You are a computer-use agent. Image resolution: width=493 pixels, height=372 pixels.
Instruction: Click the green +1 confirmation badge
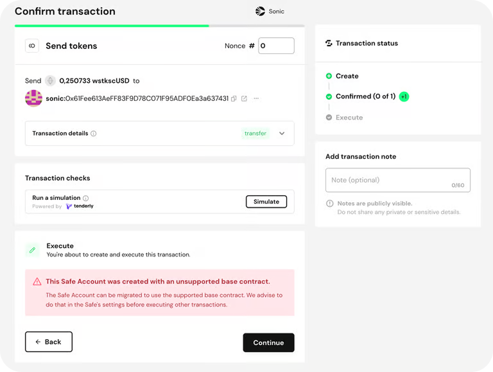tap(404, 96)
